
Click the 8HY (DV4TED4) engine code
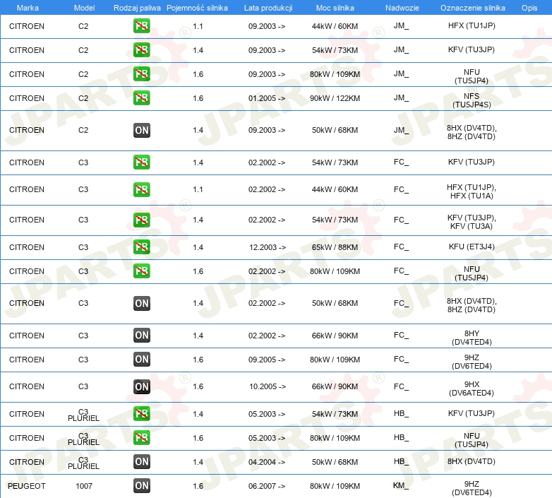coord(472,338)
